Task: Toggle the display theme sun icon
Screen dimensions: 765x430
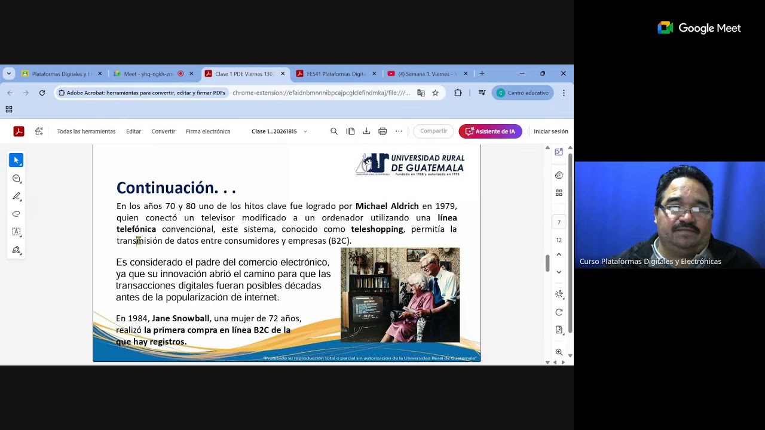Action: pos(559,294)
